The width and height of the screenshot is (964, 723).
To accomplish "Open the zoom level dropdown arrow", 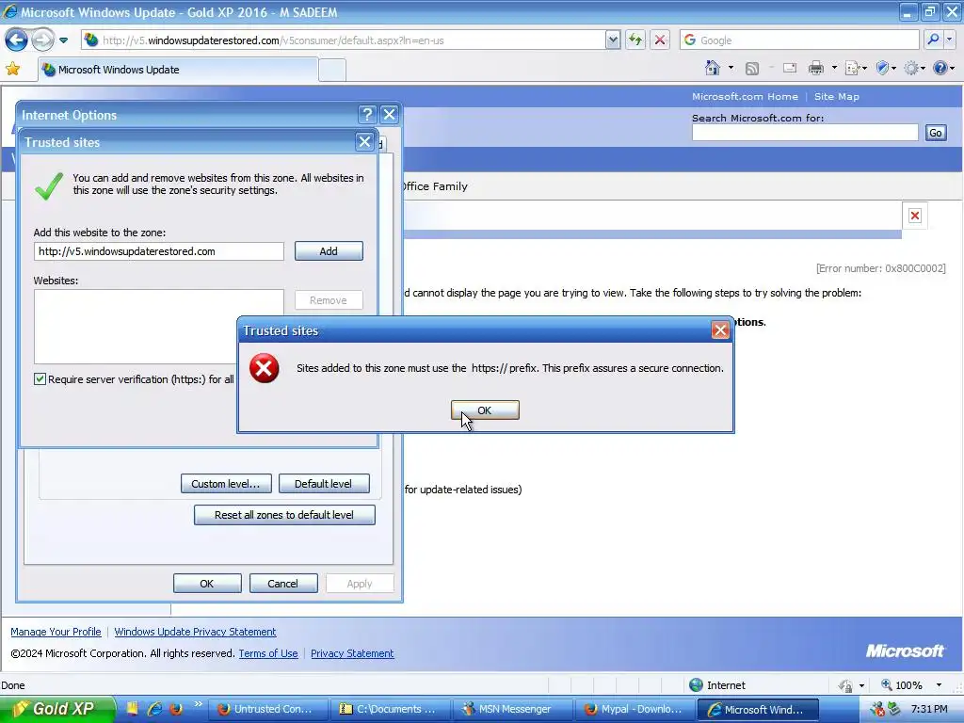I will [939, 685].
